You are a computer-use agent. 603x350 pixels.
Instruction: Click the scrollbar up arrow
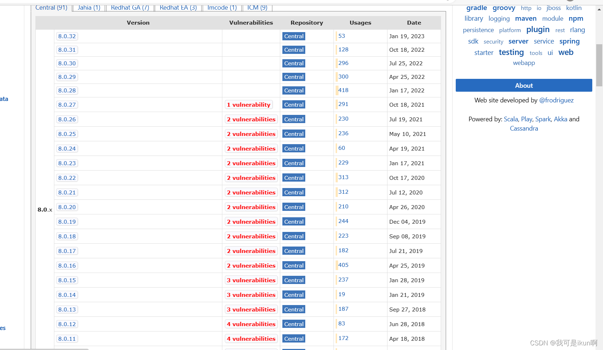click(599, 9)
